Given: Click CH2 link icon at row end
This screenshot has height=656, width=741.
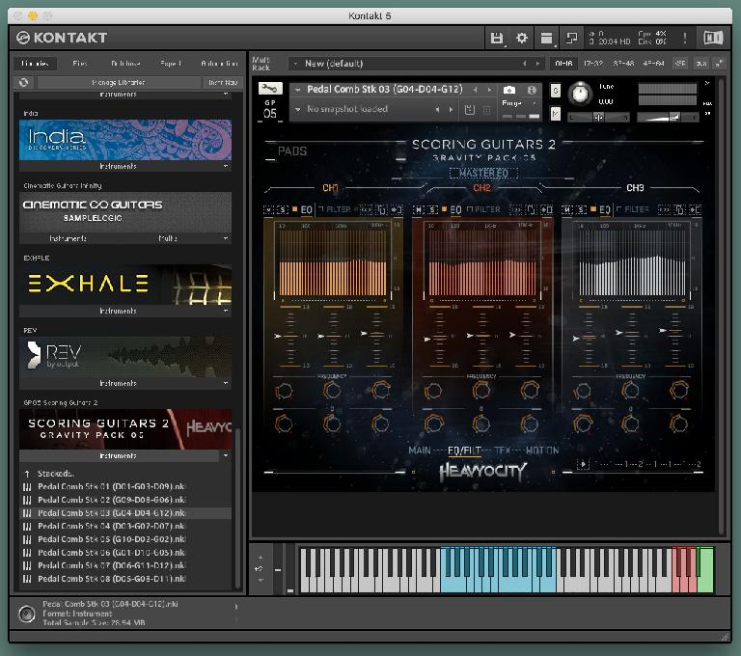Looking at the screenshot, I should point(547,209).
